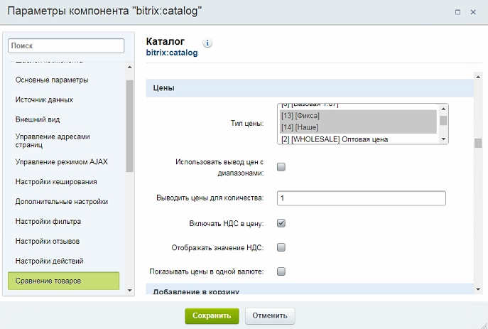Click scroll-down arrow in price type list
Screen dimensions: 488x329
coord(443,139)
